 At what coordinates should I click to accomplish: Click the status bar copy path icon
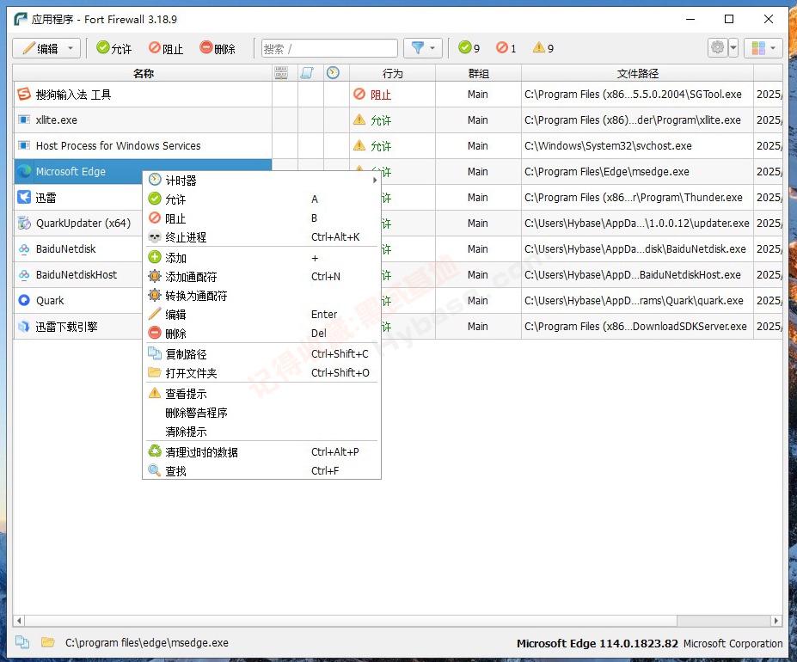tap(22, 642)
